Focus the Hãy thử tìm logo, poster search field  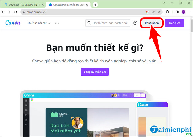(x=108, y=23)
